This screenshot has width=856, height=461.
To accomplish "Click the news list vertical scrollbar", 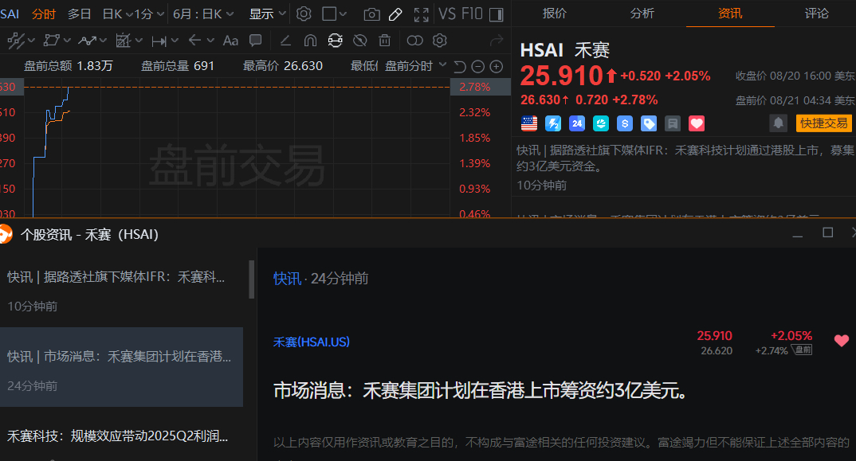I will (x=252, y=279).
